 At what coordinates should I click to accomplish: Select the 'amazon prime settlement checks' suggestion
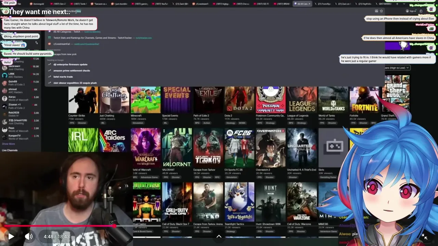pos(72,70)
